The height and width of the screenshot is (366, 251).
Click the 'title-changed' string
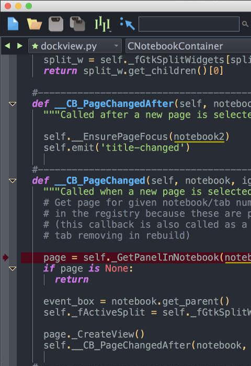click(142, 147)
